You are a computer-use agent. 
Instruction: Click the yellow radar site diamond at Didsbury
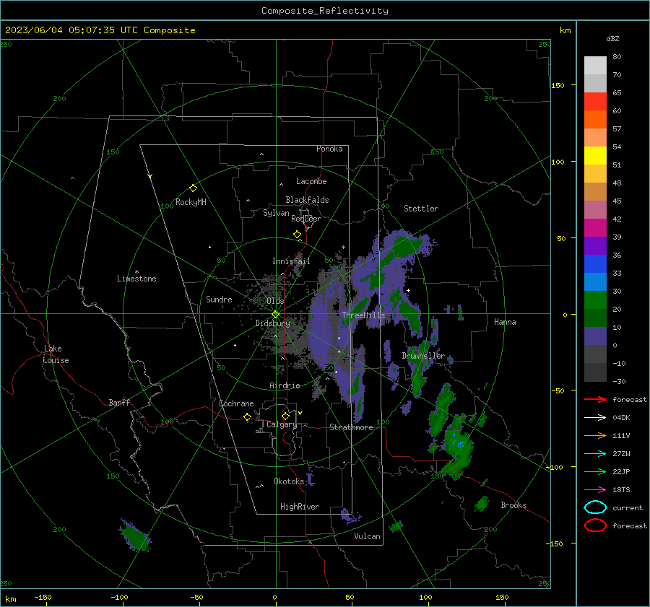275,315
